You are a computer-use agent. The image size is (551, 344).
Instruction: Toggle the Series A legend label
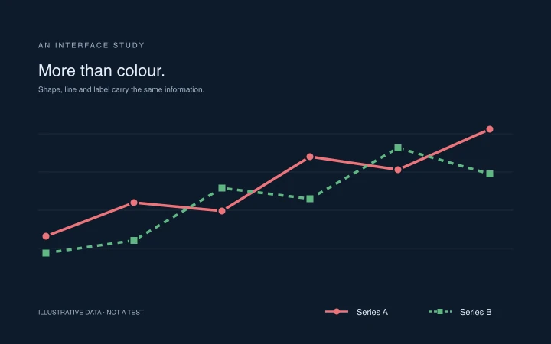tap(372, 312)
